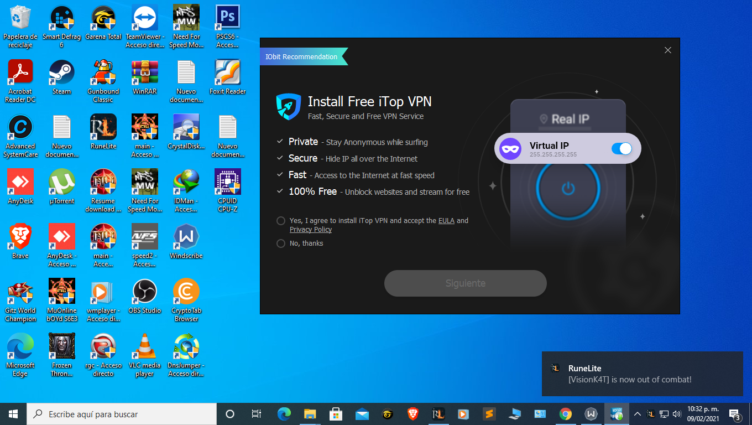Select the CryptoTab Browser icon

click(186, 300)
